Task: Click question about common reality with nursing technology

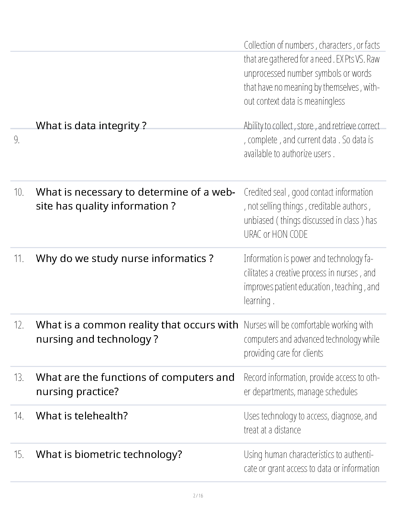Action: click(137, 332)
